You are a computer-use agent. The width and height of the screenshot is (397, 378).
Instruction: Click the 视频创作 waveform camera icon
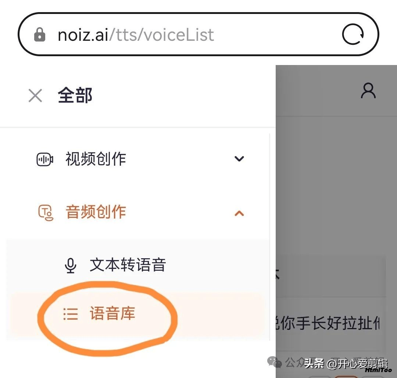[45, 159]
